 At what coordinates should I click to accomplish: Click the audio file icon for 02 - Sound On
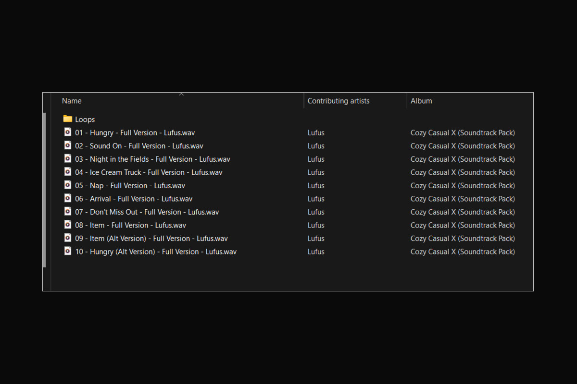click(68, 145)
